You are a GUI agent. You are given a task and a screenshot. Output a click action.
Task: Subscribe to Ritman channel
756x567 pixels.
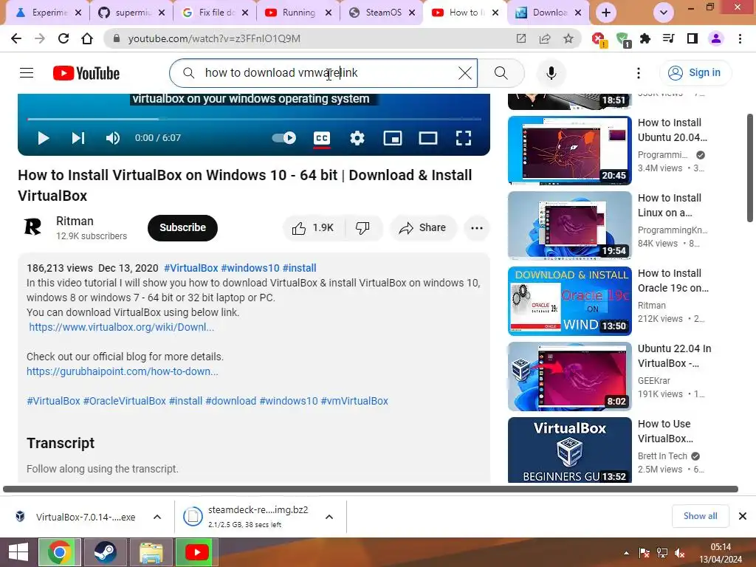pyautogui.click(x=182, y=227)
